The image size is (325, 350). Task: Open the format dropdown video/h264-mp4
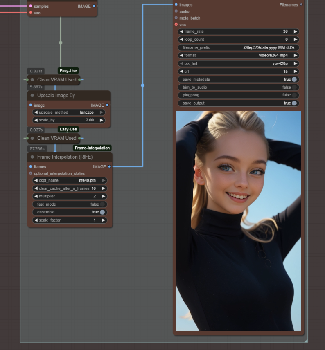coord(238,56)
